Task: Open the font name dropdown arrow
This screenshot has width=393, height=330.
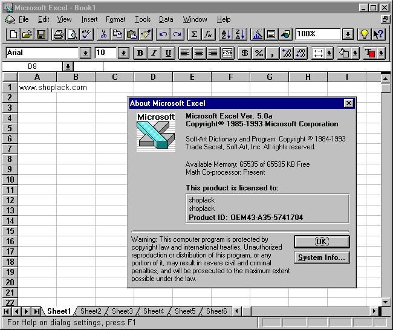Action: pos(85,53)
